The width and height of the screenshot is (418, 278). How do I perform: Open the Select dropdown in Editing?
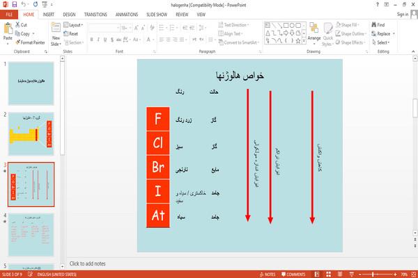(x=381, y=42)
